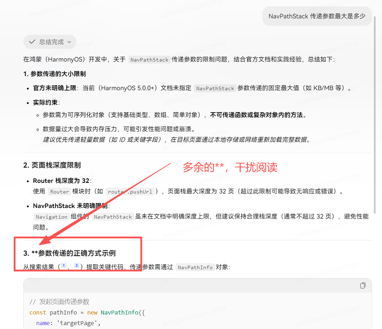Click the bold text Router 栈深度为 32
The image size is (382, 329).
[62, 181]
